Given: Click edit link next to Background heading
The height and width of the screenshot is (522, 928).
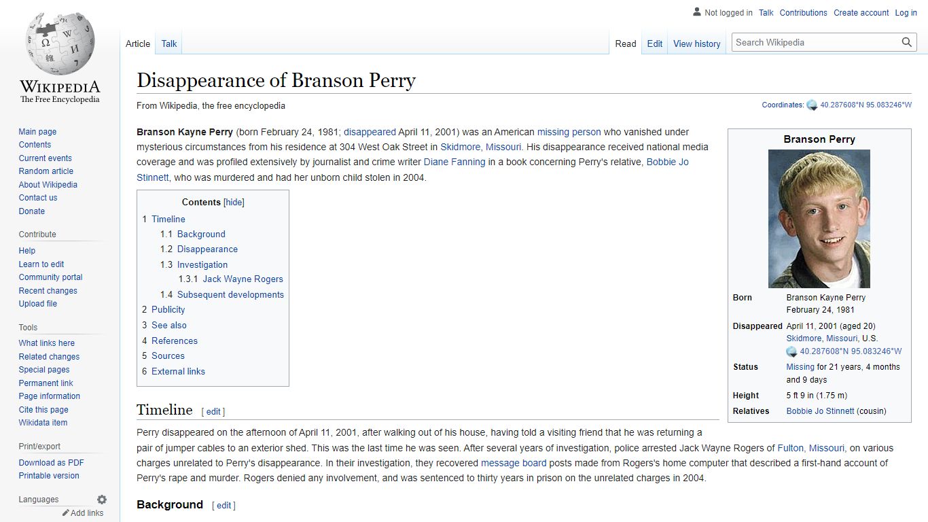Looking at the screenshot, I should [224, 506].
